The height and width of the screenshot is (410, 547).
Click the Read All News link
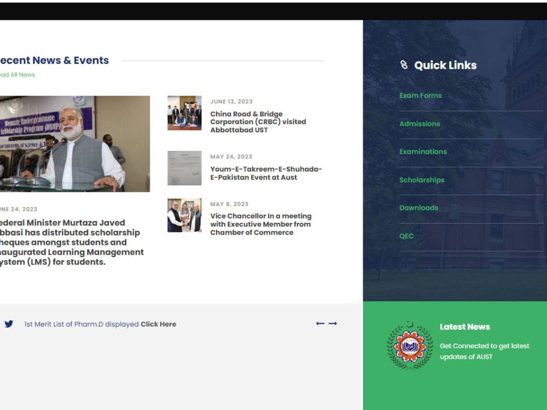[18, 74]
